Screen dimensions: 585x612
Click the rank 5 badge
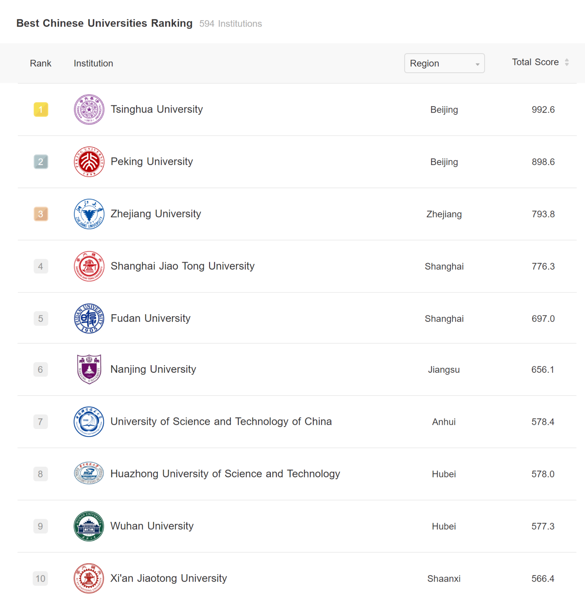(x=41, y=318)
